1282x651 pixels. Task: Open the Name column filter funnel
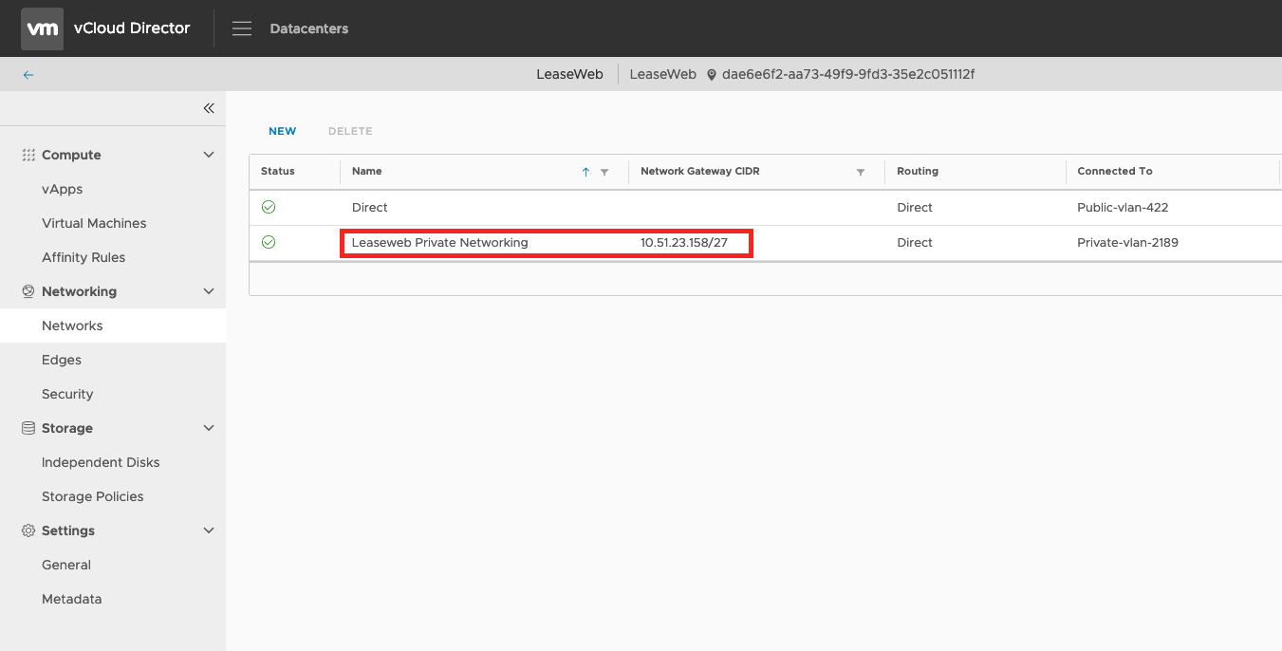(604, 172)
